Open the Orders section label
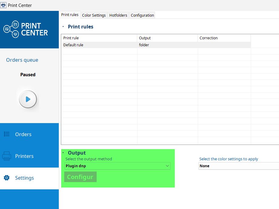The image size is (279, 209). tap(23, 134)
